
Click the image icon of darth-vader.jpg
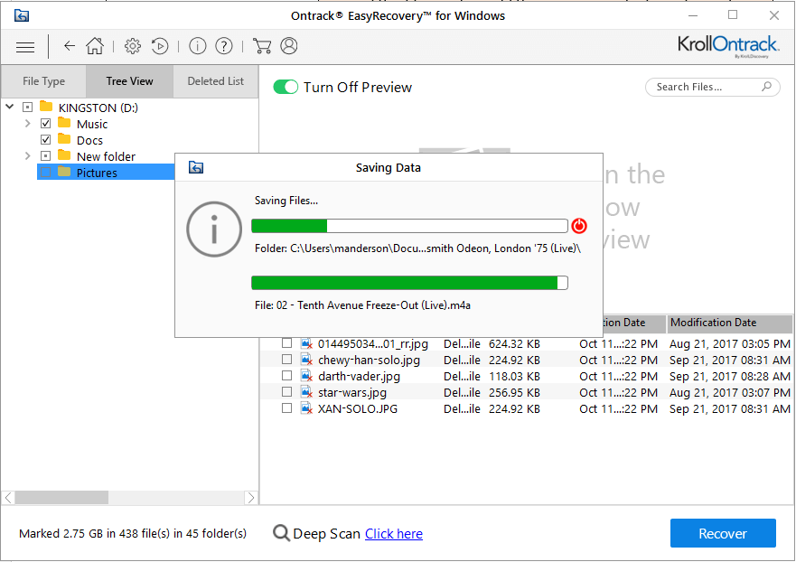(x=306, y=376)
